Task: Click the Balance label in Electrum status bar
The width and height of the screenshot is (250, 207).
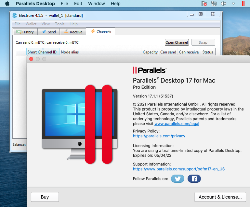Action: [19, 144]
